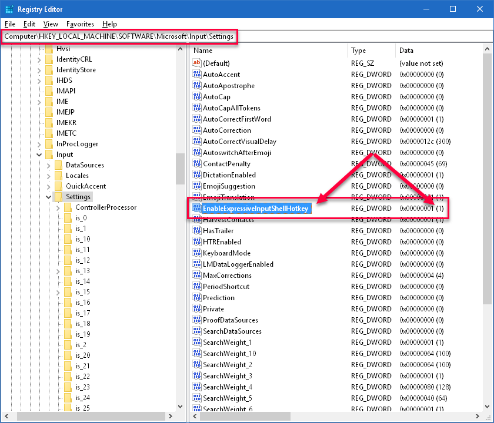Click the DWORD icon beside EmojiSuggestion
Image resolution: width=494 pixels, height=423 pixels.
pyautogui.click(x=197, y=186)
